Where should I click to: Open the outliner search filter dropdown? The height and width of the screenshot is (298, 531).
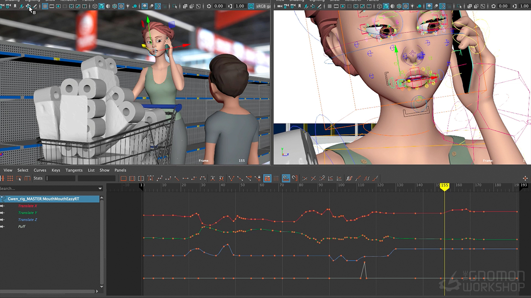[x=100, y=189]
